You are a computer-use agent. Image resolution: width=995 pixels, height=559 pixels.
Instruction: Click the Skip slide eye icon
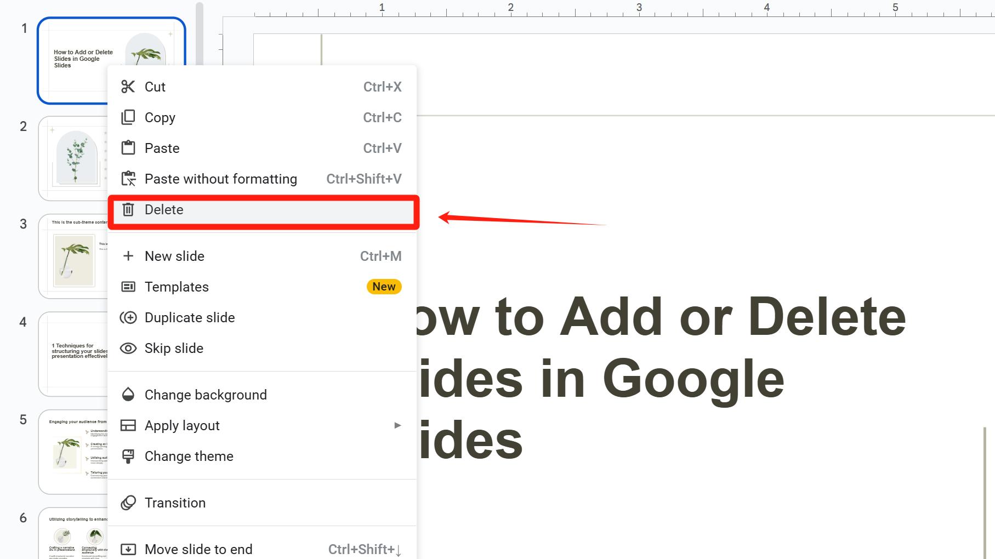pos(128,348)
